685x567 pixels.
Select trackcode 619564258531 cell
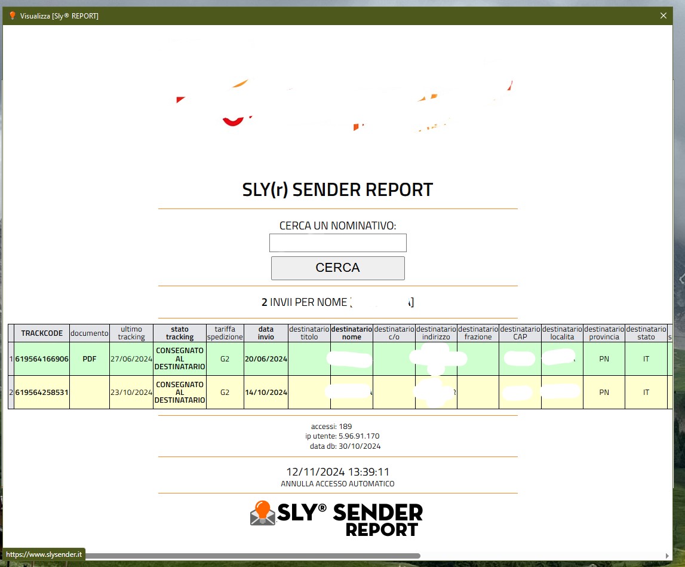pos(42,392)
